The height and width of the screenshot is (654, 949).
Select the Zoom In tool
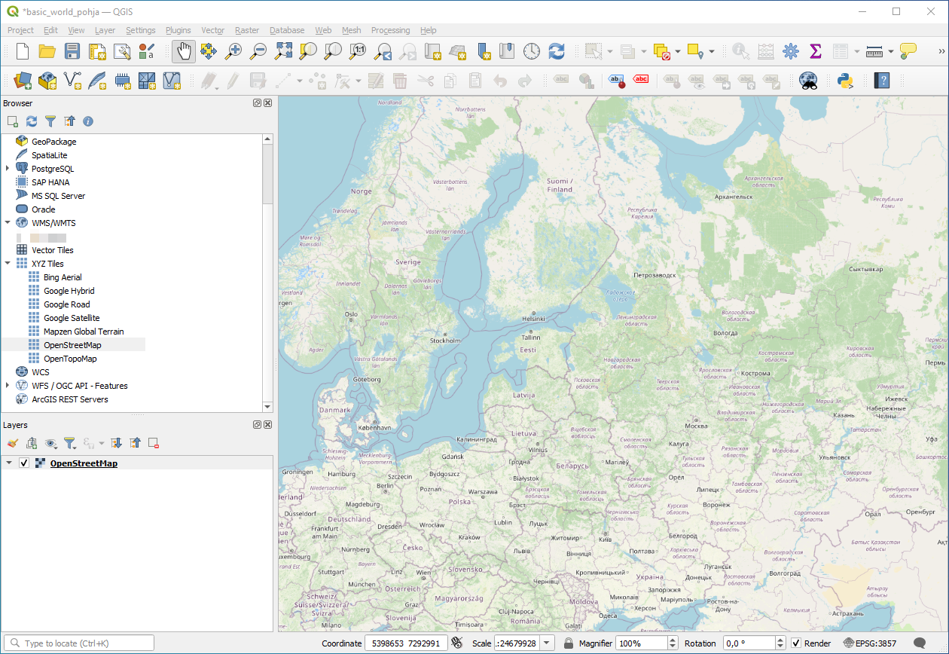click(233, 51)
